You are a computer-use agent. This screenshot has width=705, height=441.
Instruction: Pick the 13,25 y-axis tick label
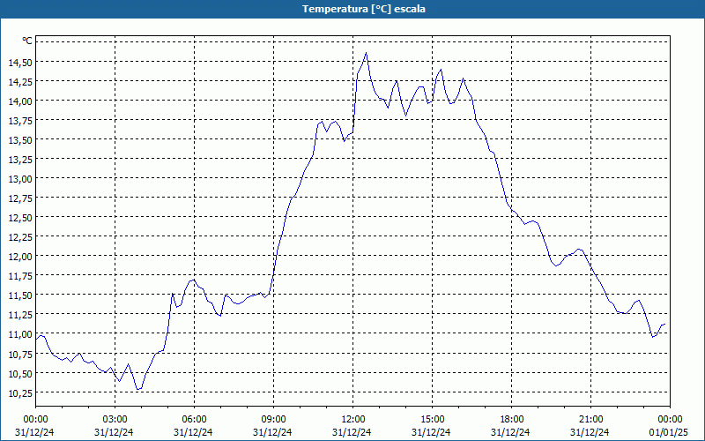tap(20, 159)
